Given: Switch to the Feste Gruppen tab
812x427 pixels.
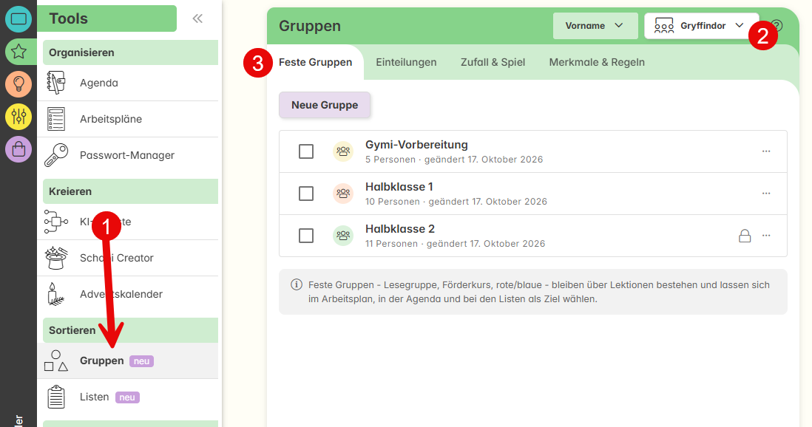Looking at the screenshot, I should click(315, 63).
